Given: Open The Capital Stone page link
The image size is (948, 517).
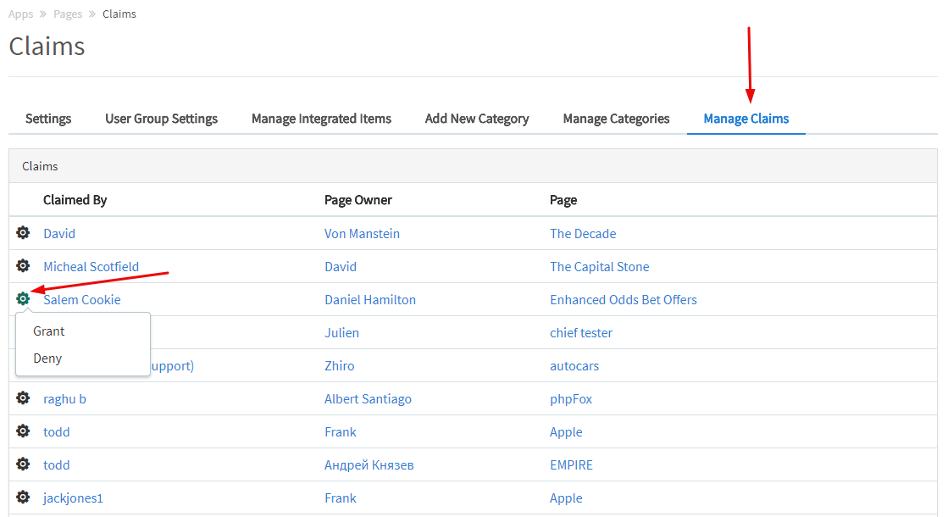Looking at the screenshot, I should (x=599, y=266).
